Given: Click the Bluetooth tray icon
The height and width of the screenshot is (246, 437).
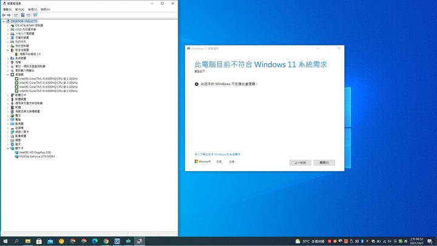Looking at the screenshot, I should tap(362, 241).
